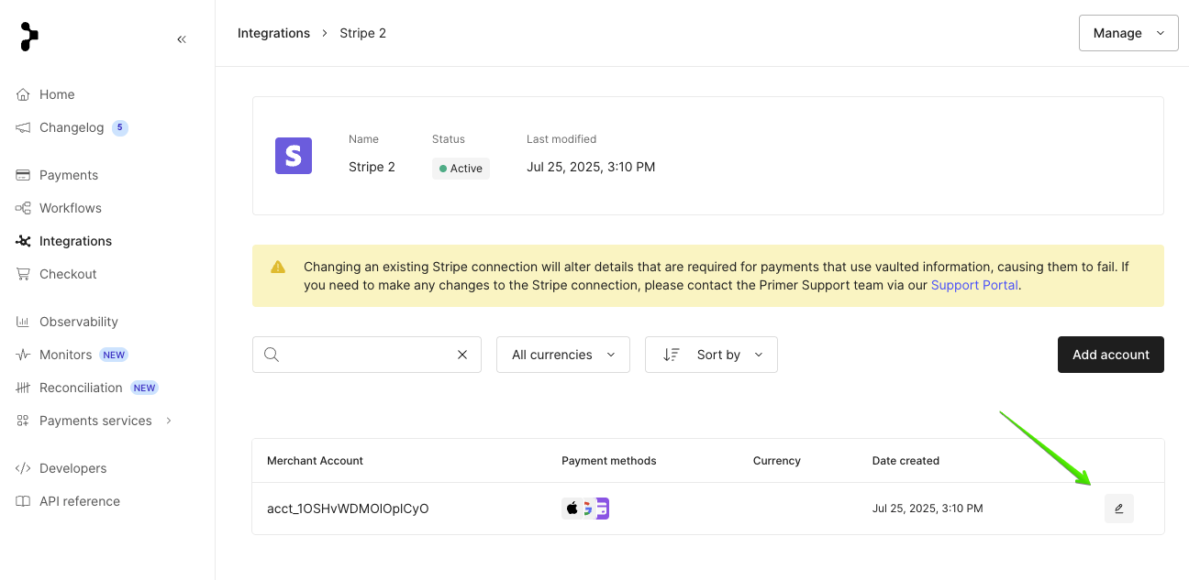Click the Payment methods column header

[609, 461]
